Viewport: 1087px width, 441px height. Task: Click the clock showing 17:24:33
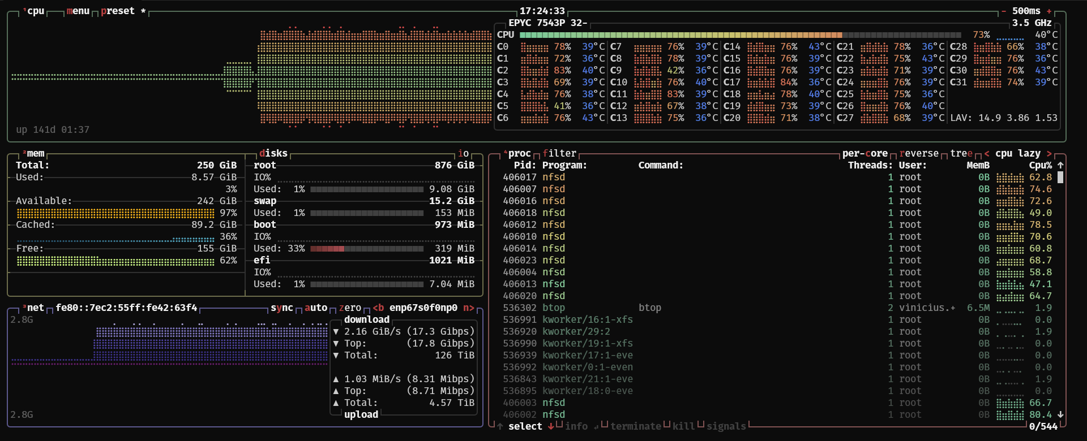[542, 11]
